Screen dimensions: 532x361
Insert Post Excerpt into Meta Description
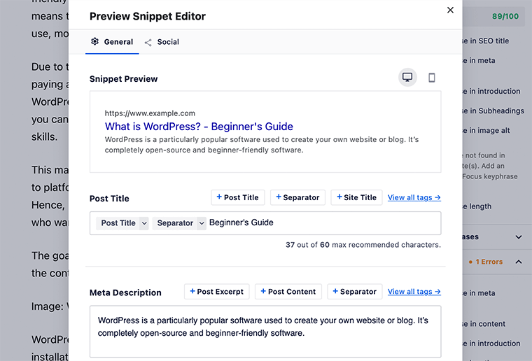point(216,292)
